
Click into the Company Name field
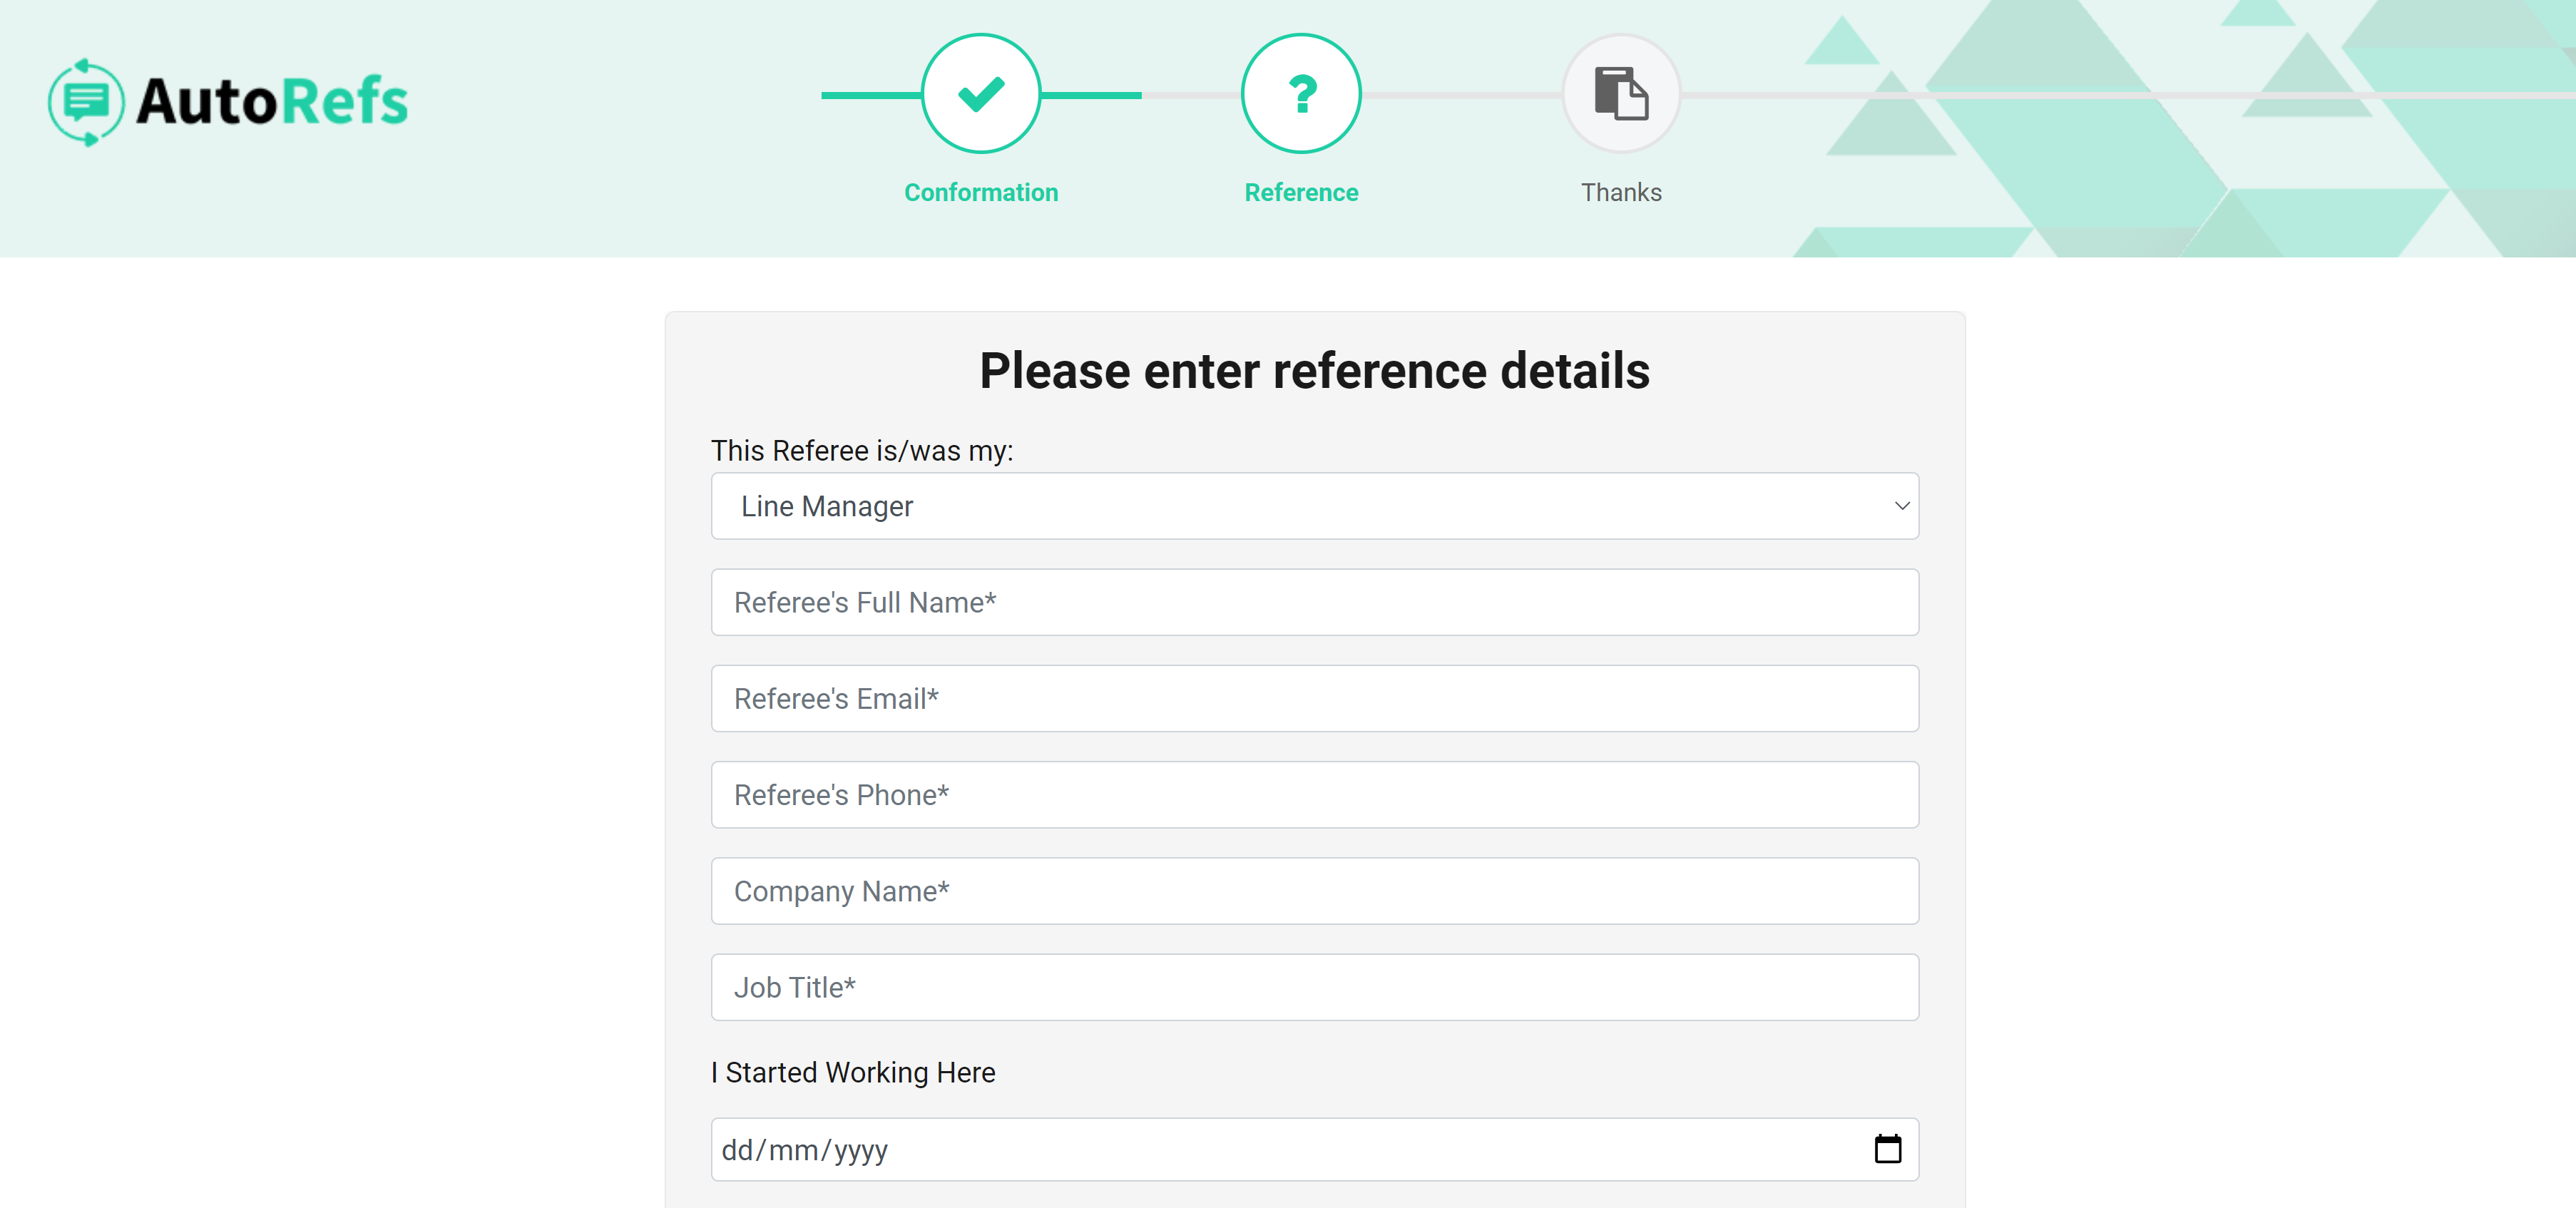coord(1314,891)
